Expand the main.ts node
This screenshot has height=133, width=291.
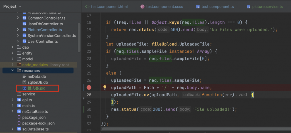pyautogui.click(x=13, y=105)
